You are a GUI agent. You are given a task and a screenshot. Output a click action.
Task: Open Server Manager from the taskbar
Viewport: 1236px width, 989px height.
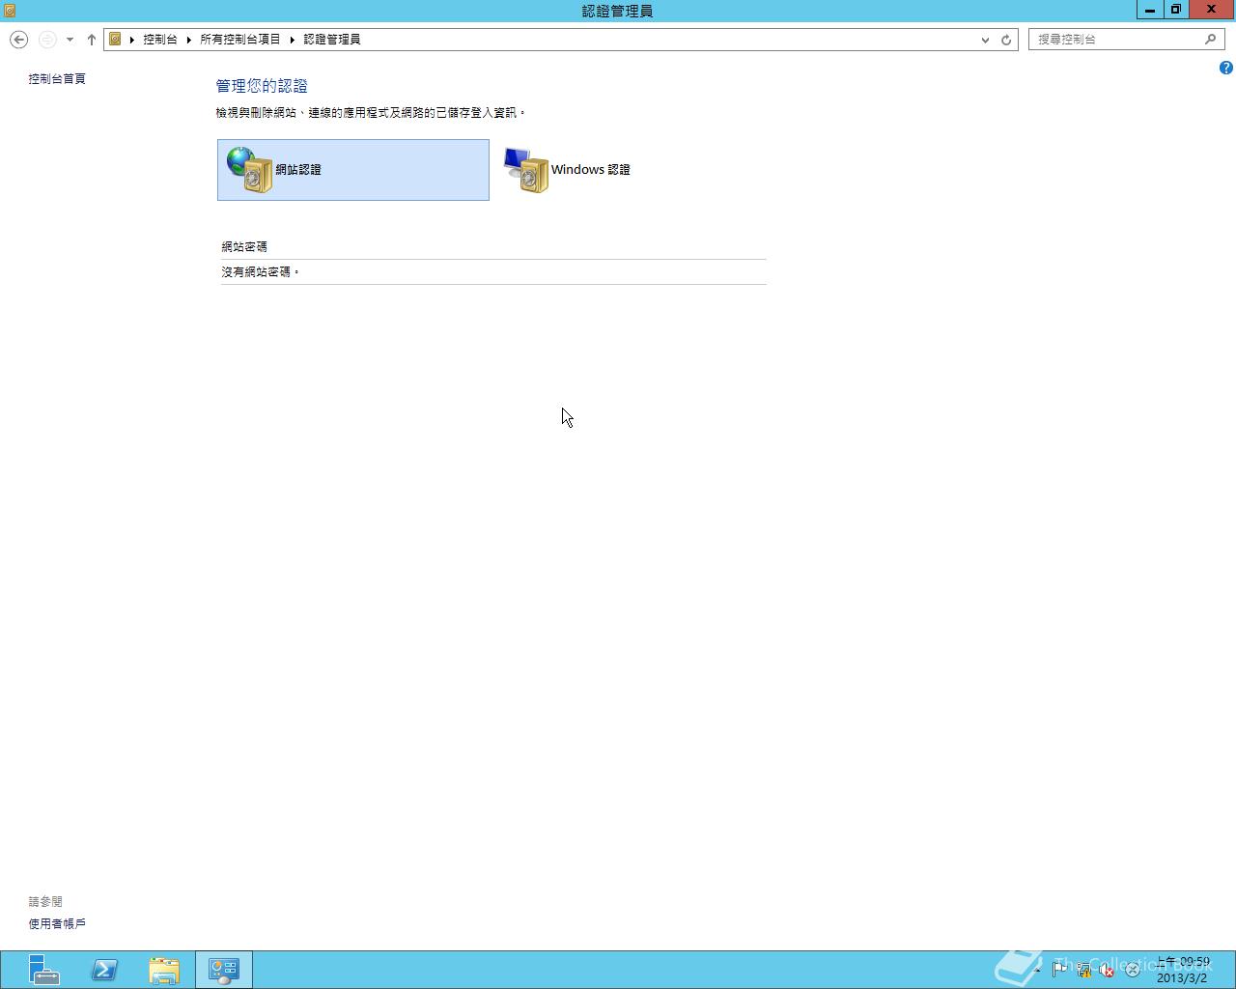click(x=42, y=970)
